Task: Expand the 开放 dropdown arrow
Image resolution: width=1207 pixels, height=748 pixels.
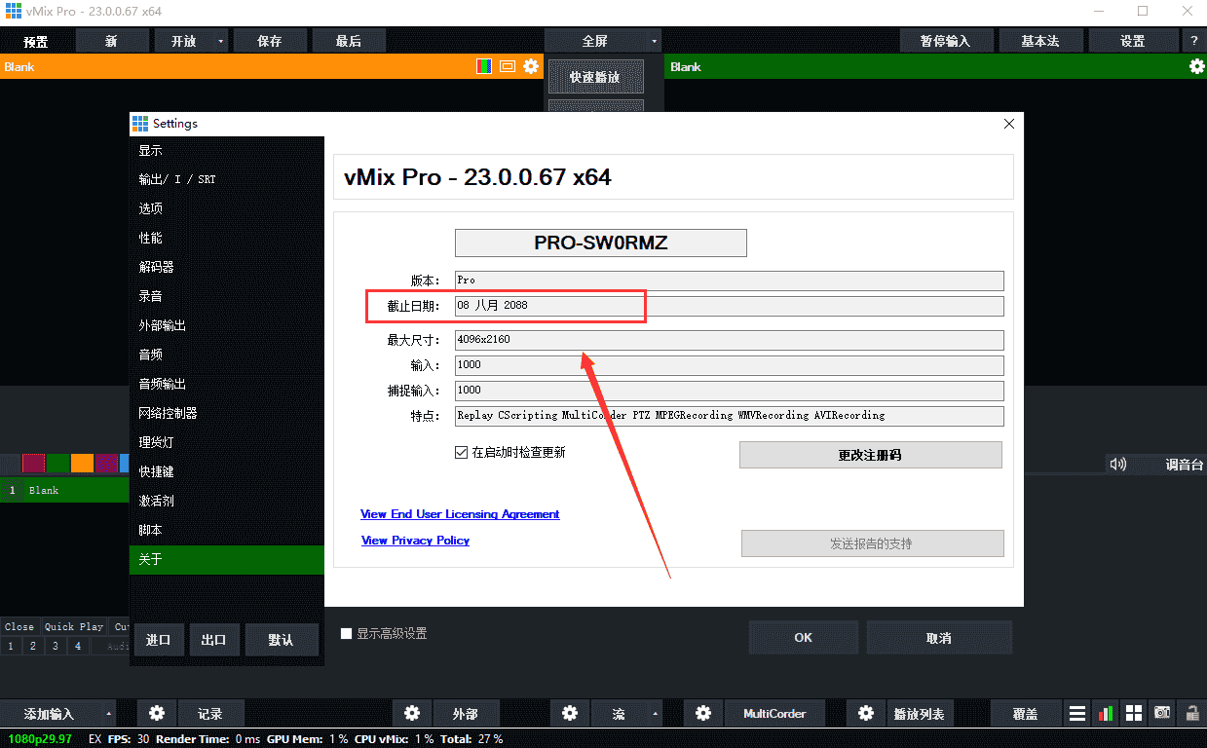Action: pos(221,41)
